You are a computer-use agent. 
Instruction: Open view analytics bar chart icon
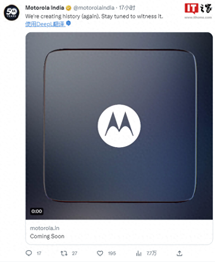pos(139,253)
